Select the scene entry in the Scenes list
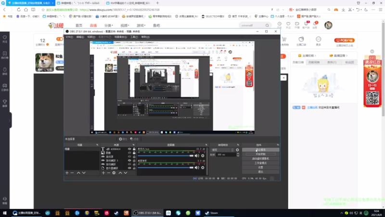 (82, 149)
